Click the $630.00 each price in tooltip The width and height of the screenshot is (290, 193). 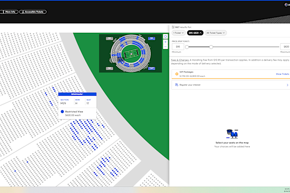pos(73,115)
